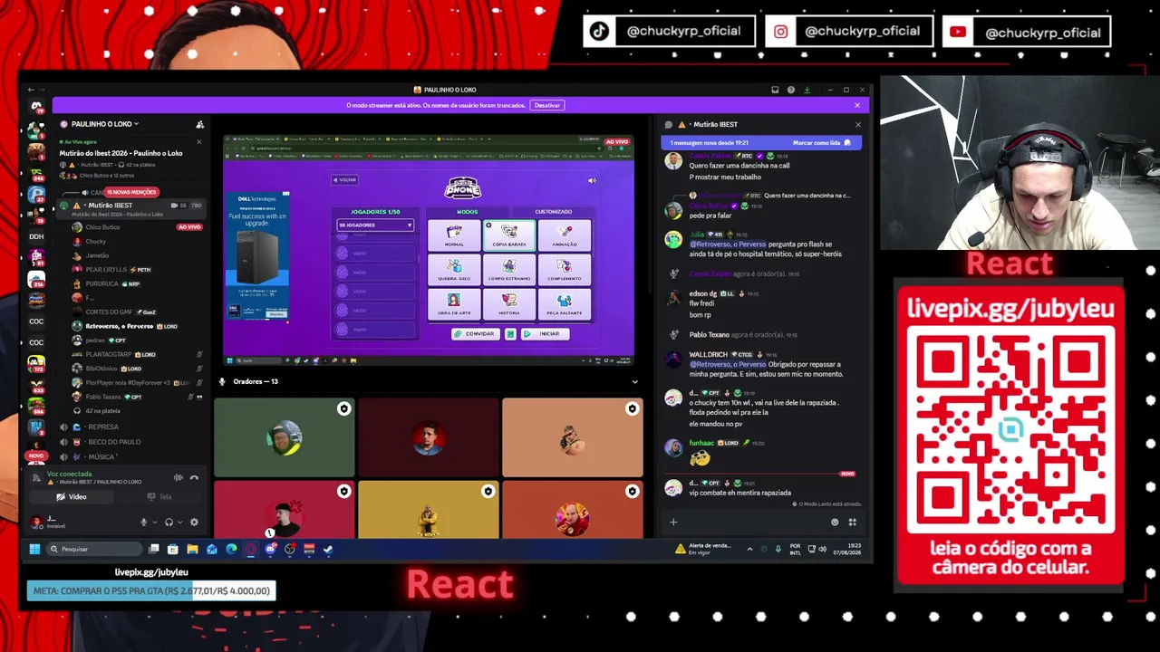Viewport: 1160px width, 652px height.
Task: Click the Iniciar button in the game
Action: 546,334
